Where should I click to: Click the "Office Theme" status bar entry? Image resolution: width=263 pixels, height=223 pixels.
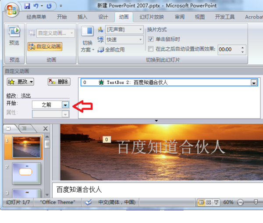coord(58,202)
